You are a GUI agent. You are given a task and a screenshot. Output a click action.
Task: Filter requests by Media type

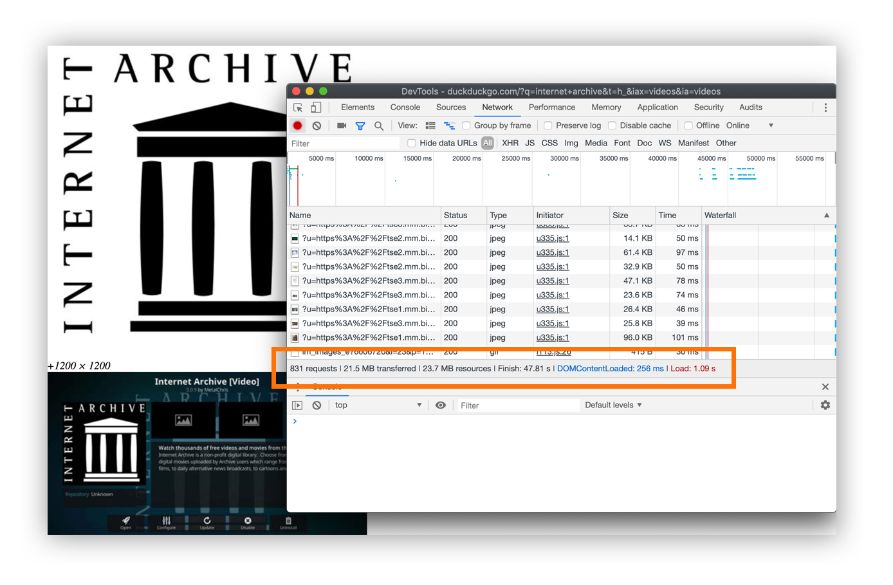(x=596, y=143)
